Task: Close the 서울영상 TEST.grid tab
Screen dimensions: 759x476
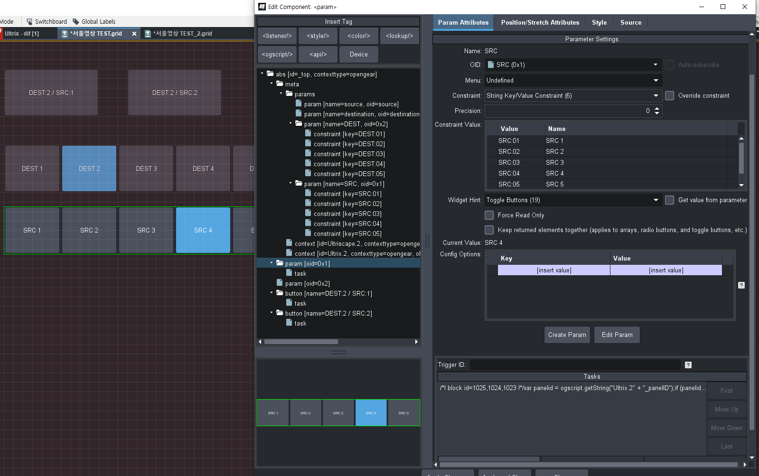Action: 134,34
